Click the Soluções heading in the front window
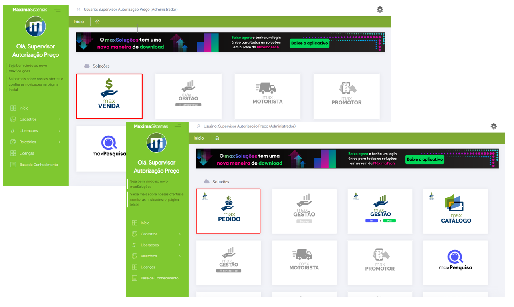The image size is (514, 307). pyautogui.click(x=221, y=182)
